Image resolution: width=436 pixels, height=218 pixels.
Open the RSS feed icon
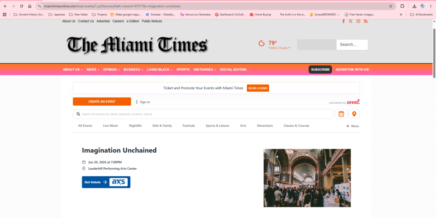click(x=366, y=21)
